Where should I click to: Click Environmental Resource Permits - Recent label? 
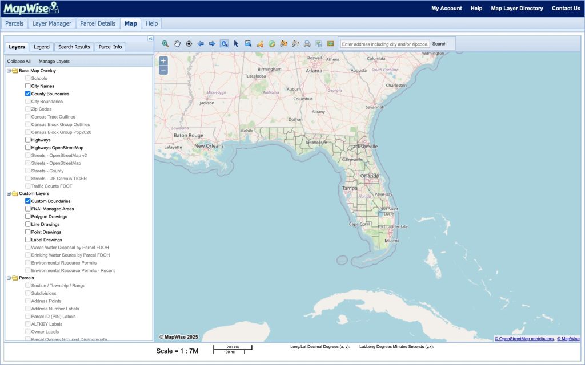point(73,270)
